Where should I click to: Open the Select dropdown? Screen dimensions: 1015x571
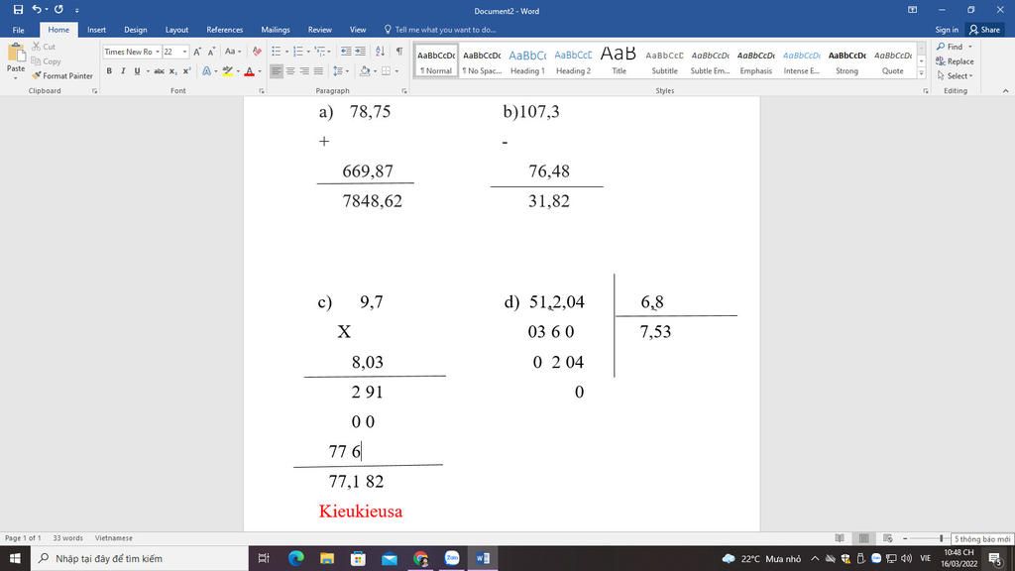955,75
